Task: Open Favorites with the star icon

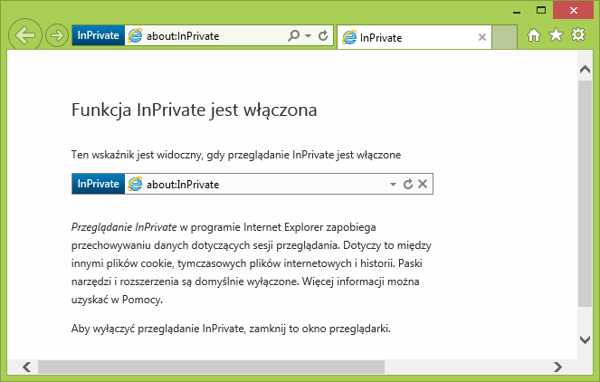Action: tap(556, 35)
